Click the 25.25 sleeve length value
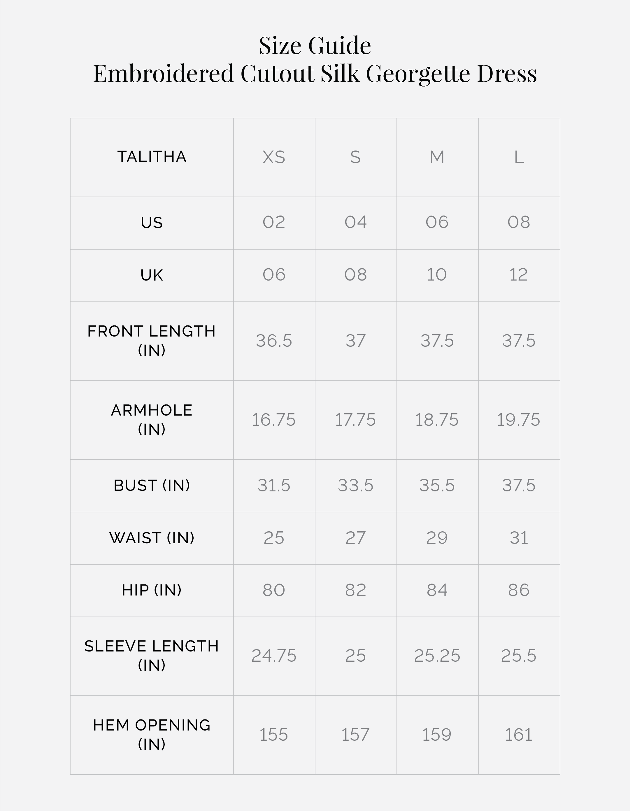 (x=437, y=656)
